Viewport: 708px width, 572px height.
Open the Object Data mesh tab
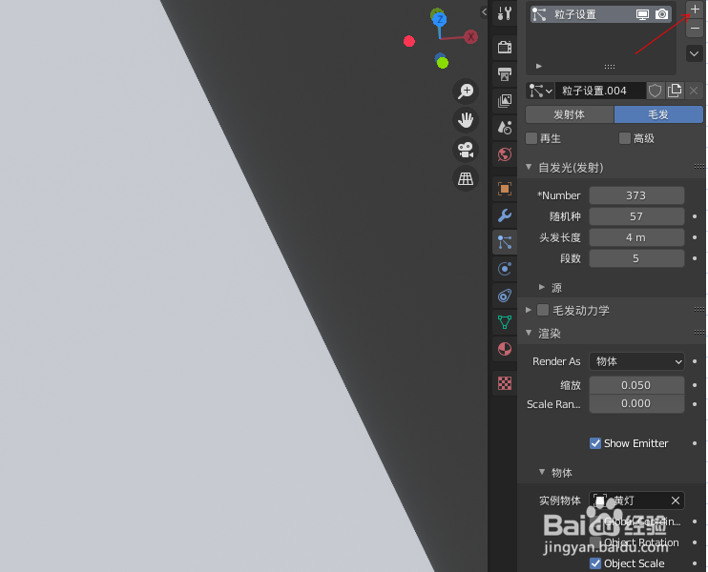point(505,322)
